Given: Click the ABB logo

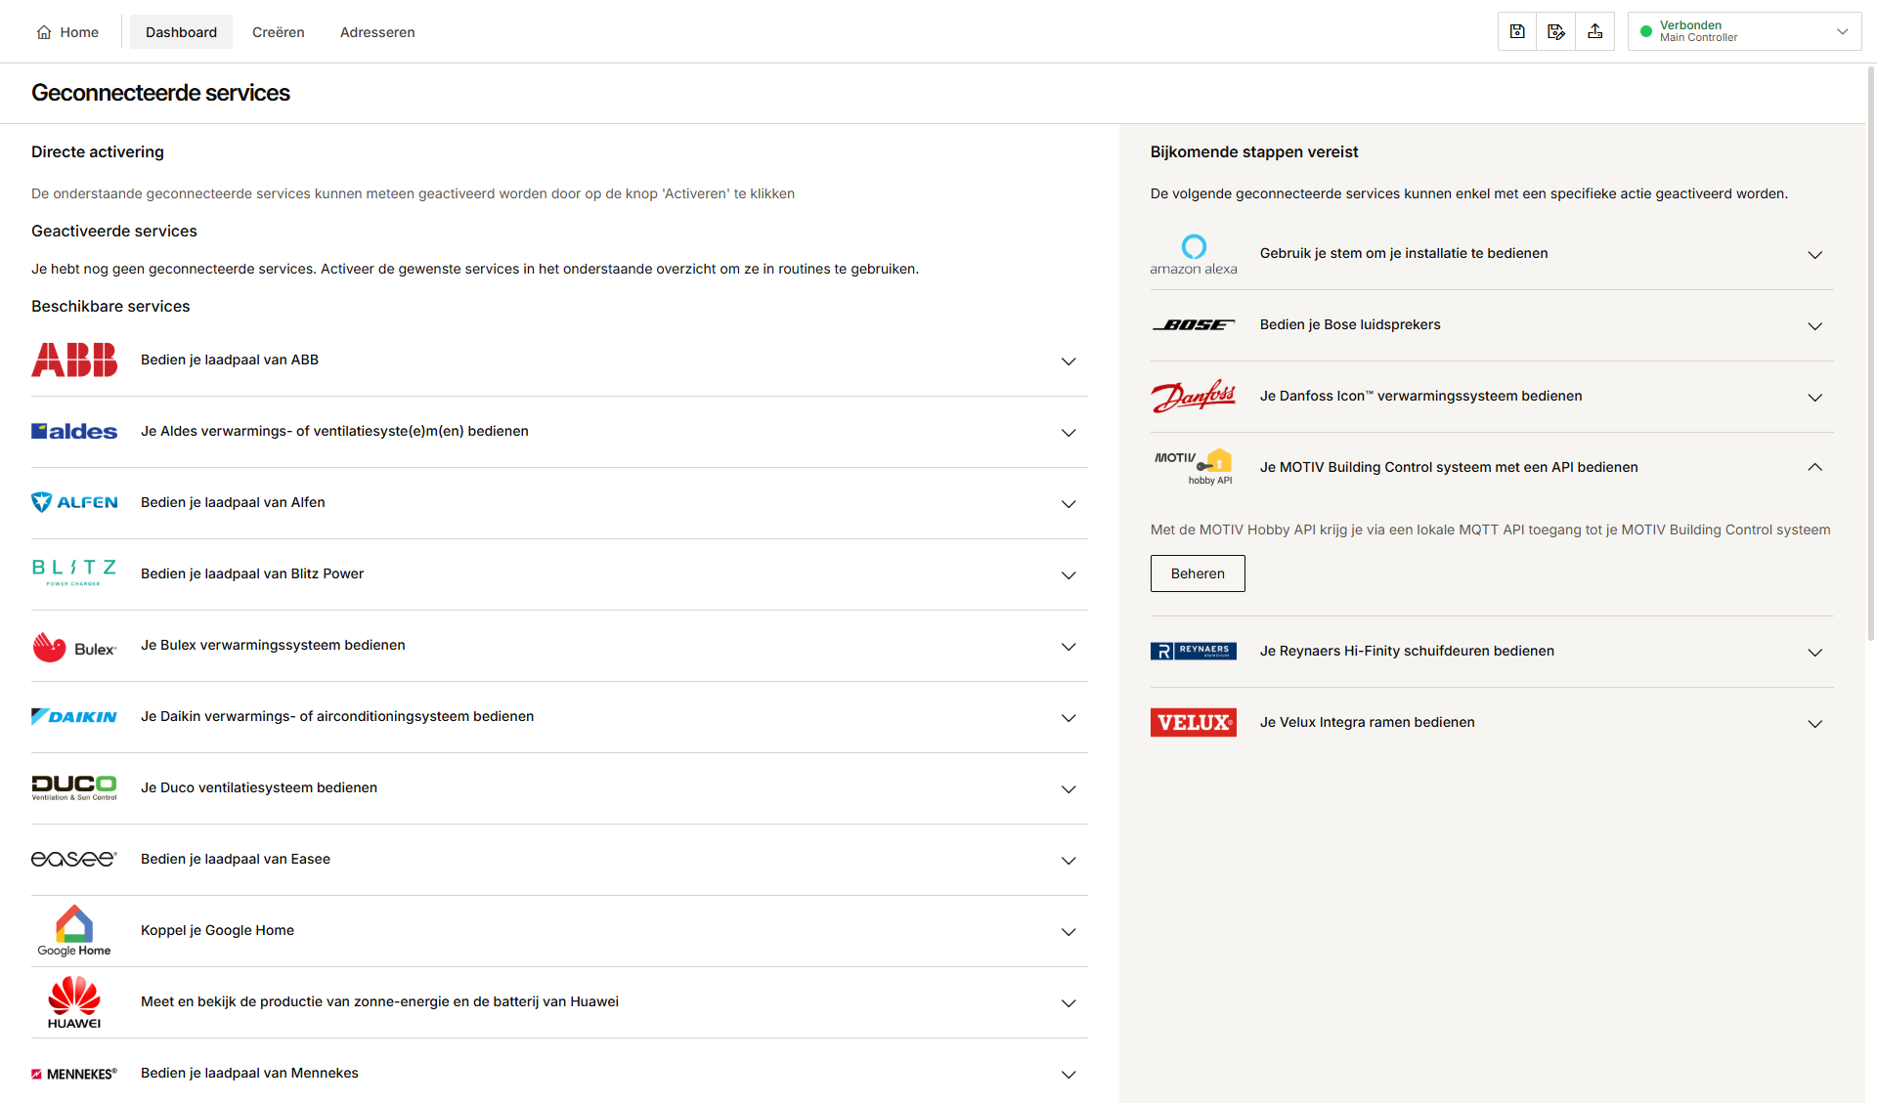Looking at the screenshot, I should pos(74,360).
